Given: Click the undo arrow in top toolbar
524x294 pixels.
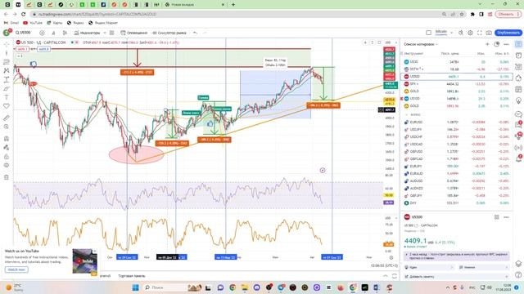Looking at the screenshot, I should [196, 33].
